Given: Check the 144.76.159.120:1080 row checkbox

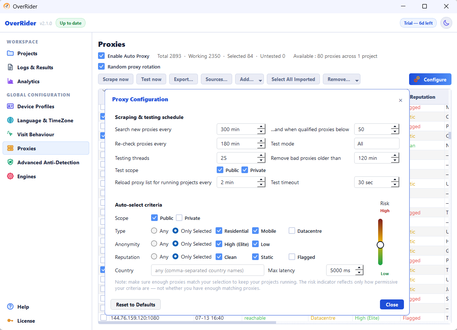Looking at the screenshot, I should [104, 318].
